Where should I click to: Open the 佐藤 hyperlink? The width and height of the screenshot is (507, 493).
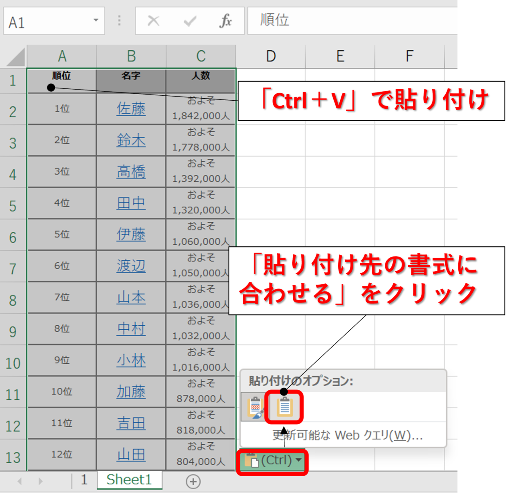tap(131, 108)
